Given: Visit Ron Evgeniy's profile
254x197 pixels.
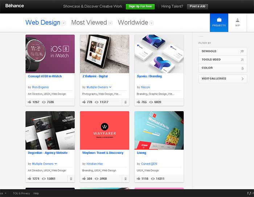Looking at the screenshot, I should tap(40, 87).
